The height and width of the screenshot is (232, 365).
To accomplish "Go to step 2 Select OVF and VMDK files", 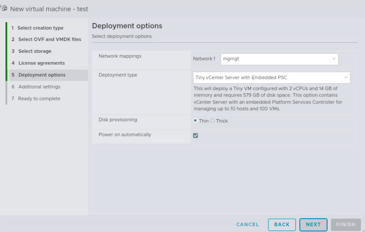I will click(x=46, y=39).
